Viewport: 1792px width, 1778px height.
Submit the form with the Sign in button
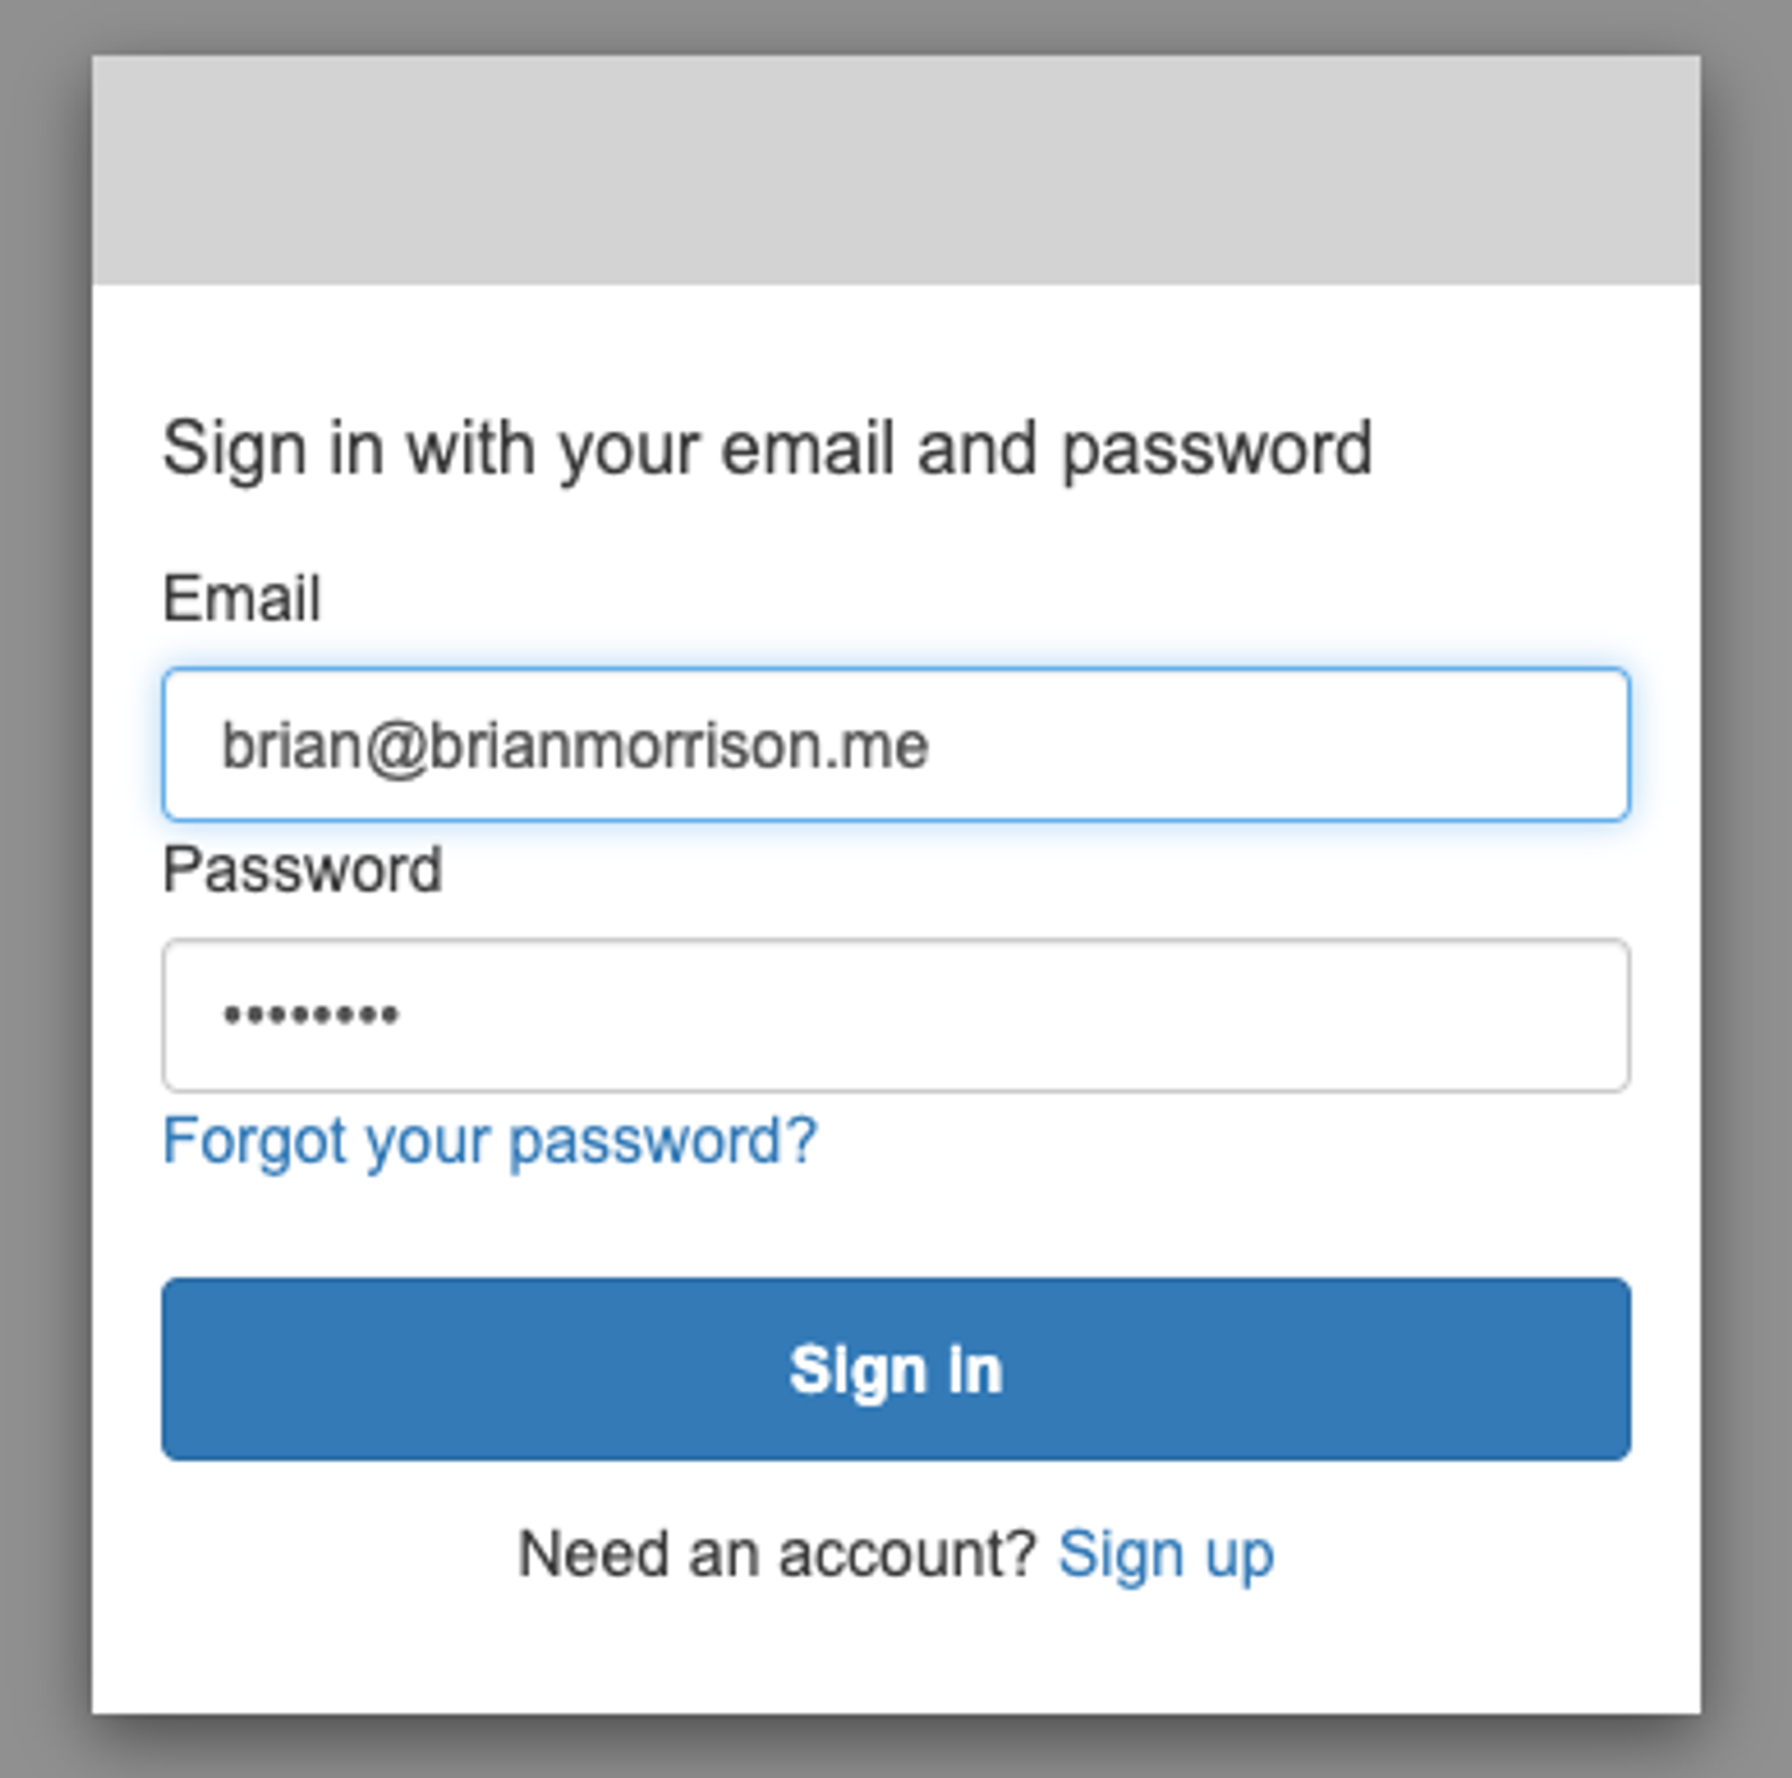click(x=896, y=1370)
